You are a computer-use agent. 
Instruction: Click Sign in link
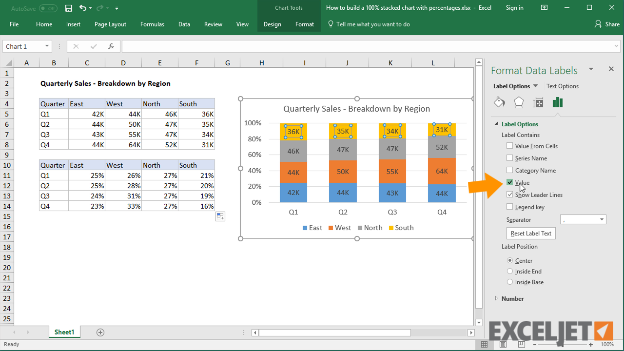click(515, 8)
